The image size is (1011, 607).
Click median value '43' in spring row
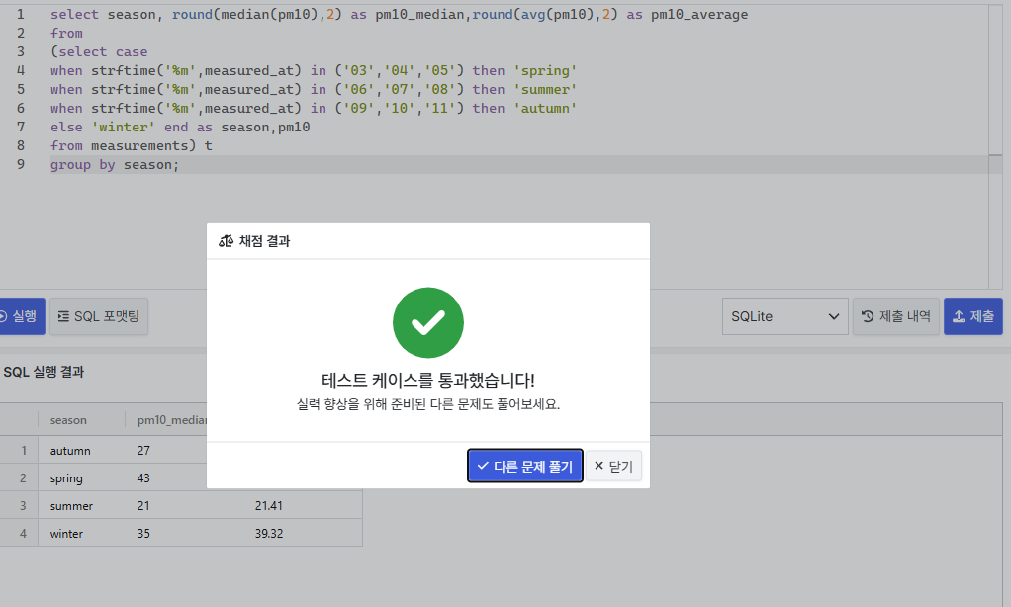pos(143,478)
